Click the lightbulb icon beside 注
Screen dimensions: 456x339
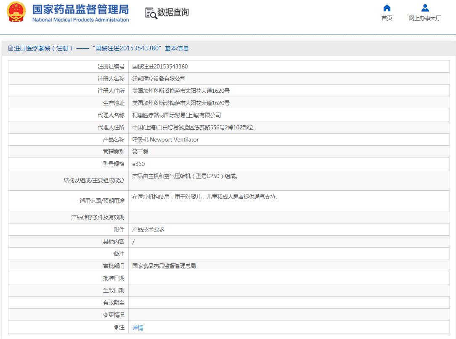click(x=116, y=327)
